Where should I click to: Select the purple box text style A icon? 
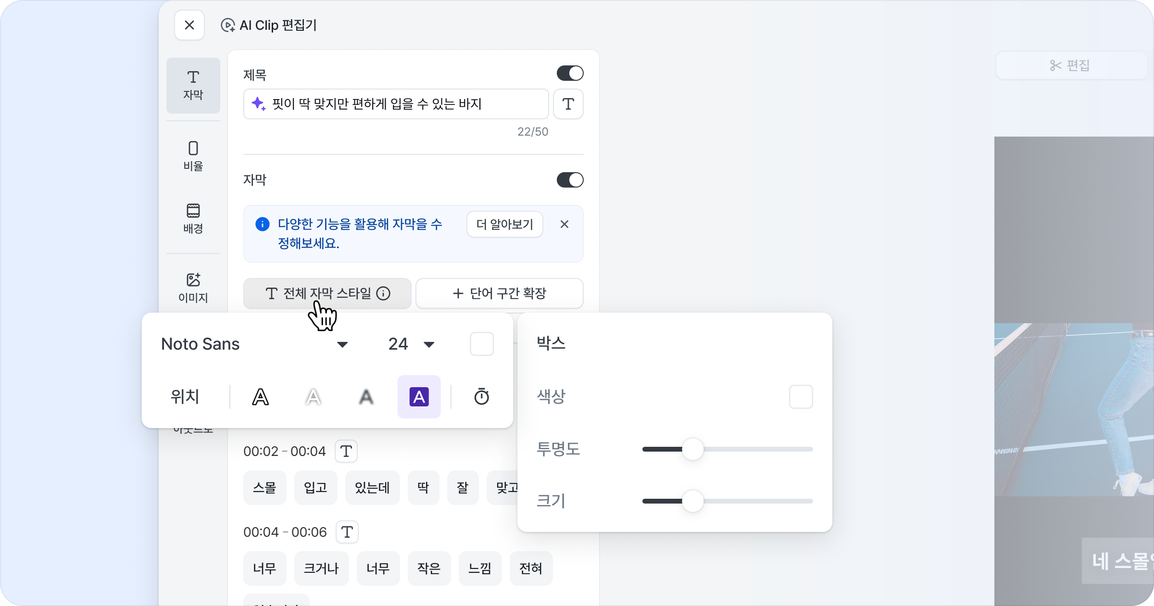[419, 397]
